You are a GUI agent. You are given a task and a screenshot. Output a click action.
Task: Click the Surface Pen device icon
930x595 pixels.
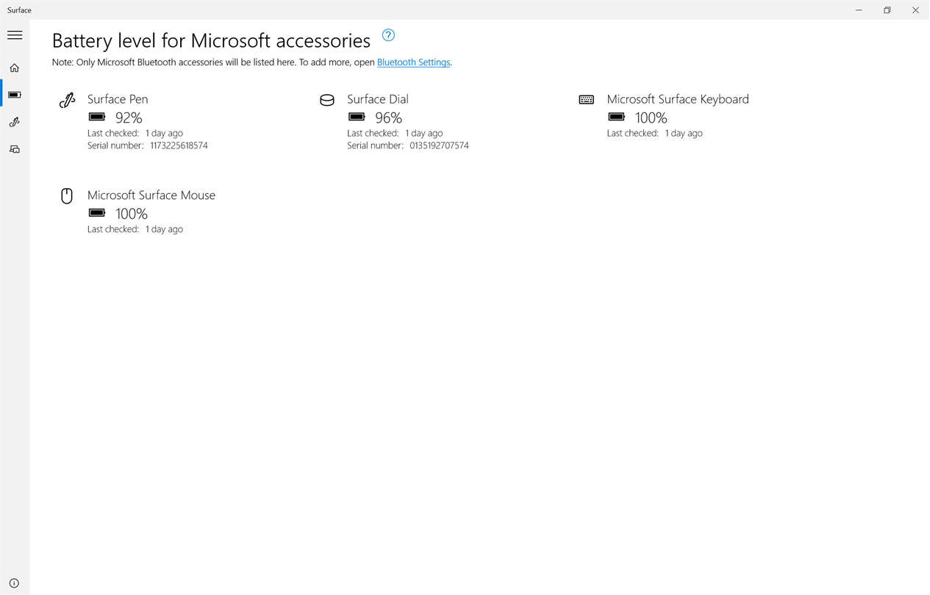(67, 101)
